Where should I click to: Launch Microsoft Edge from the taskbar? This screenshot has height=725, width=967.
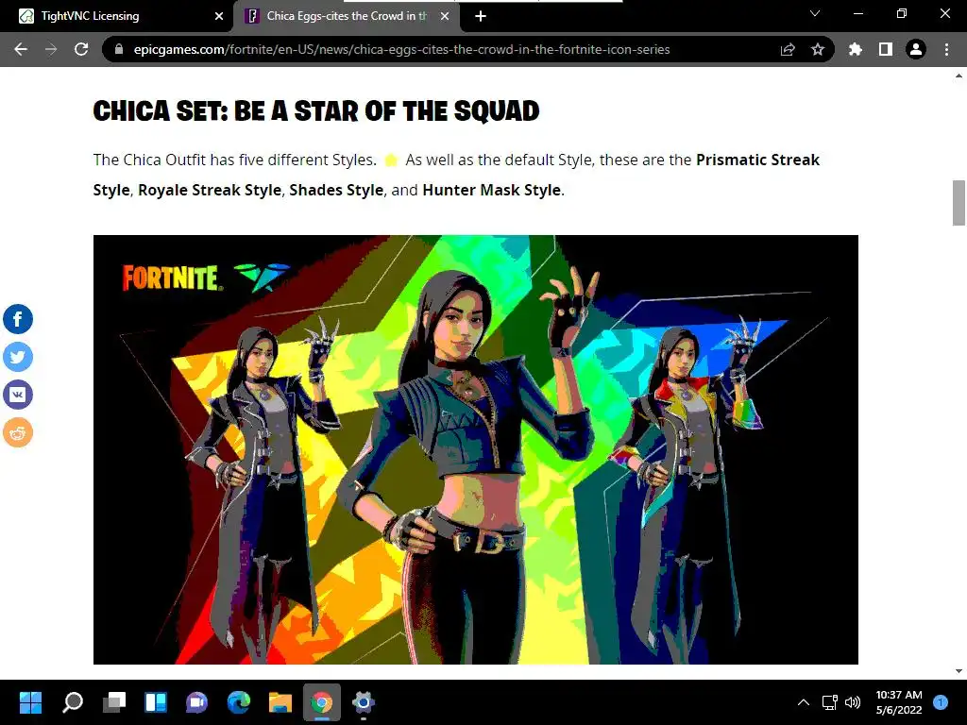239,701
